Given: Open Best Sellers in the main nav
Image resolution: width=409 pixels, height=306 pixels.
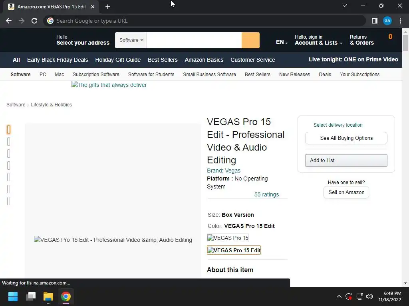Looking at the screenshot, I should click(163, 60).
